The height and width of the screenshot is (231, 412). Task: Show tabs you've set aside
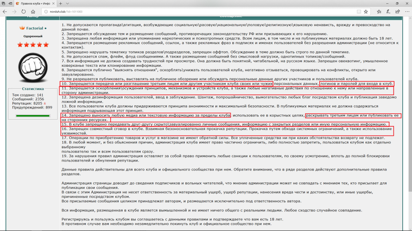click(4, 3)
